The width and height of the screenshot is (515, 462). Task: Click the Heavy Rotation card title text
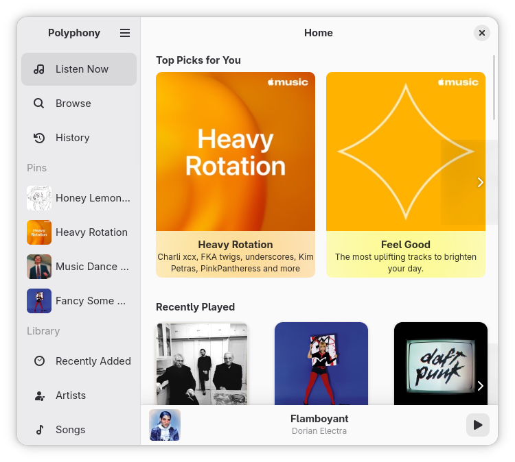pyautogui.click(x=236, y=245)
